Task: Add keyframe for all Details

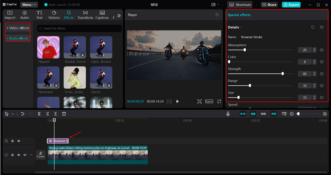Action: [322, 27]
